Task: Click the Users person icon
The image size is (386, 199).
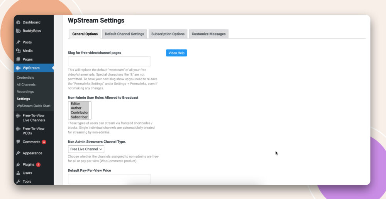Action: click(x=18, y=173)
